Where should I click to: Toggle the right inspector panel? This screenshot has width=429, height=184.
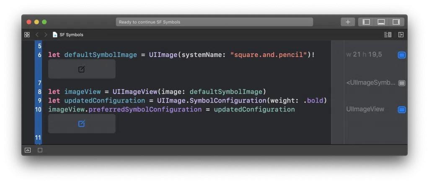[396, 22]
